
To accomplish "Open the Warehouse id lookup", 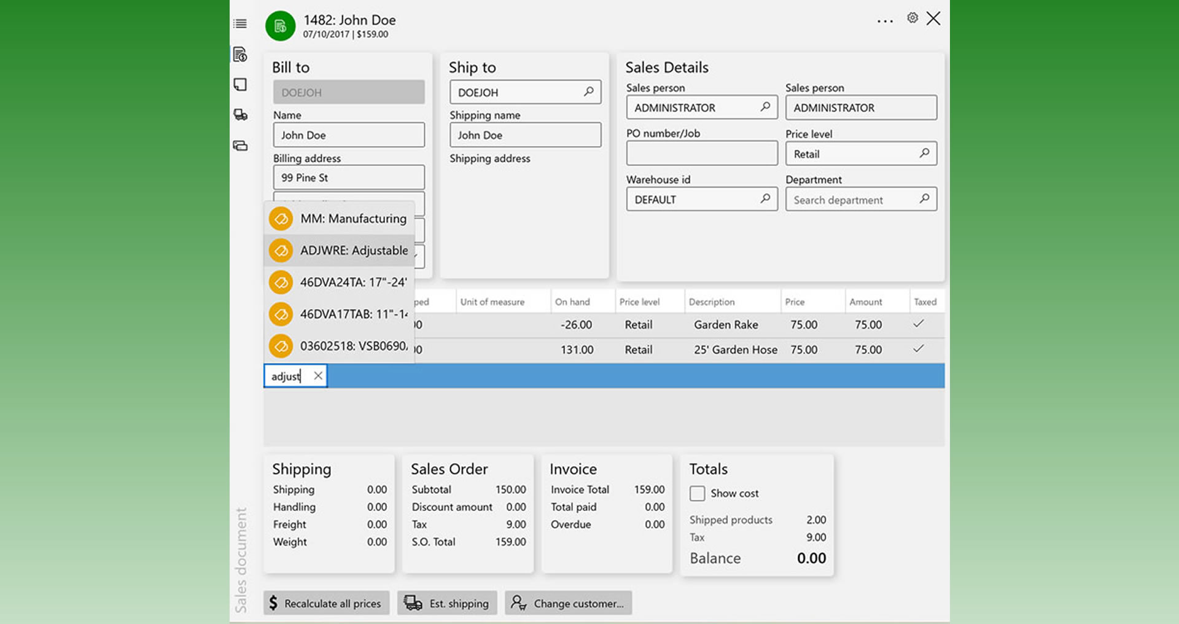I will 765,199.
